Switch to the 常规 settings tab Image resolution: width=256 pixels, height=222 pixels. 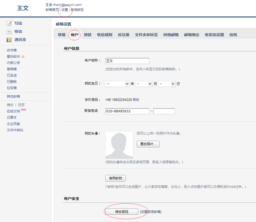(62, 35)
